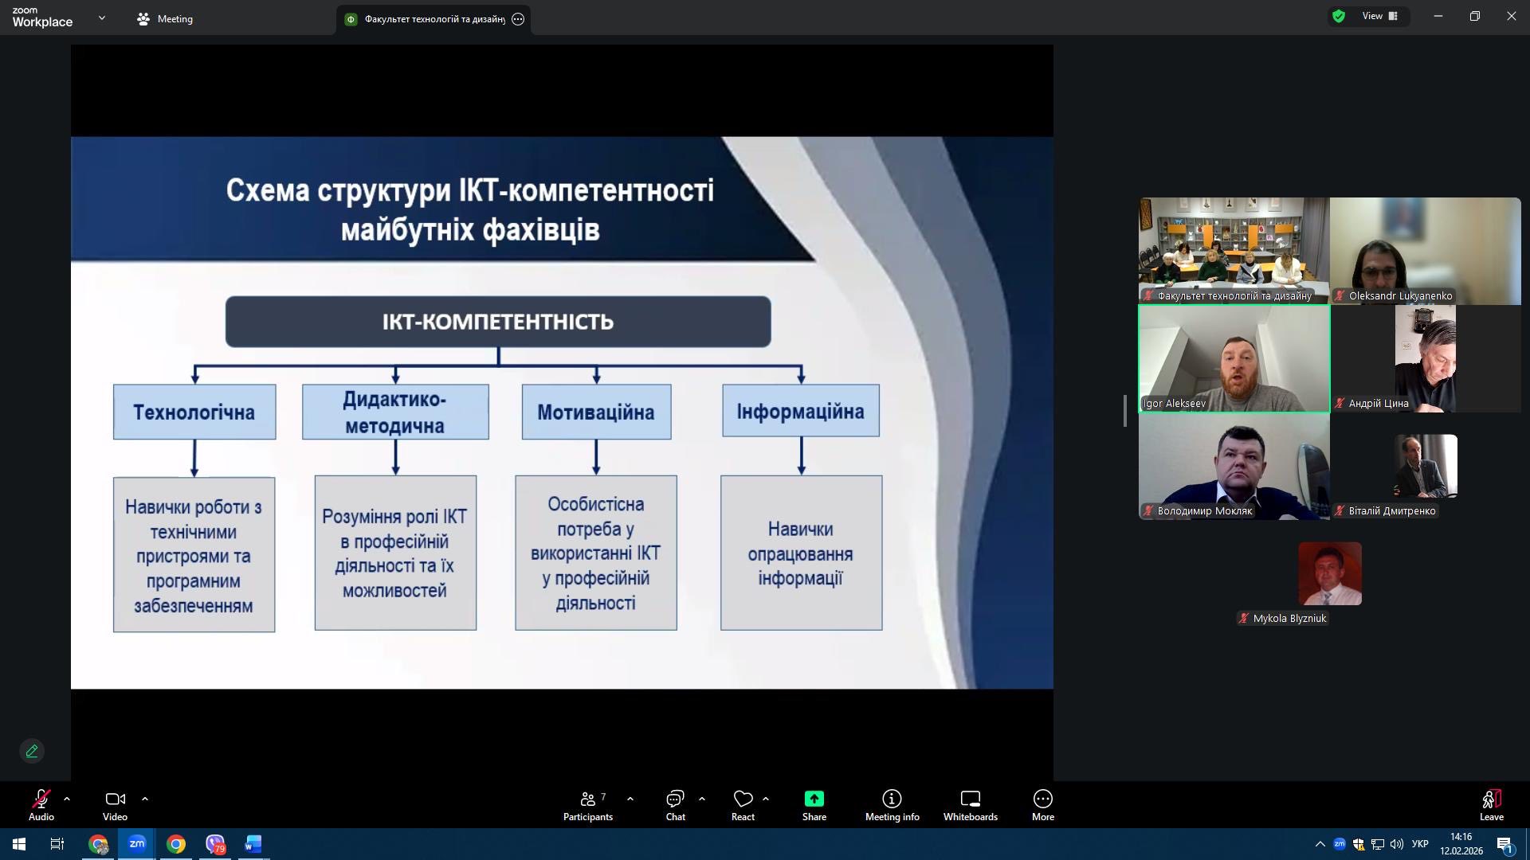
Task: Click the green encryption shield icon
Action: coord(1339,16)
